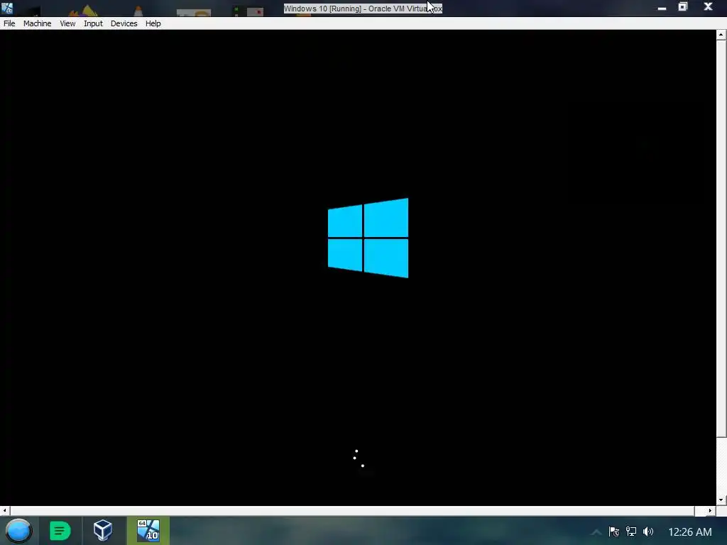Click the horizontal scrollbar right arrow
The height and width of the screenshot is (545, 727).
(x=710, y=511)
